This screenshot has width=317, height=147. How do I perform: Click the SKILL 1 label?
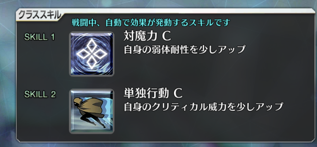(x=39, y=37)
